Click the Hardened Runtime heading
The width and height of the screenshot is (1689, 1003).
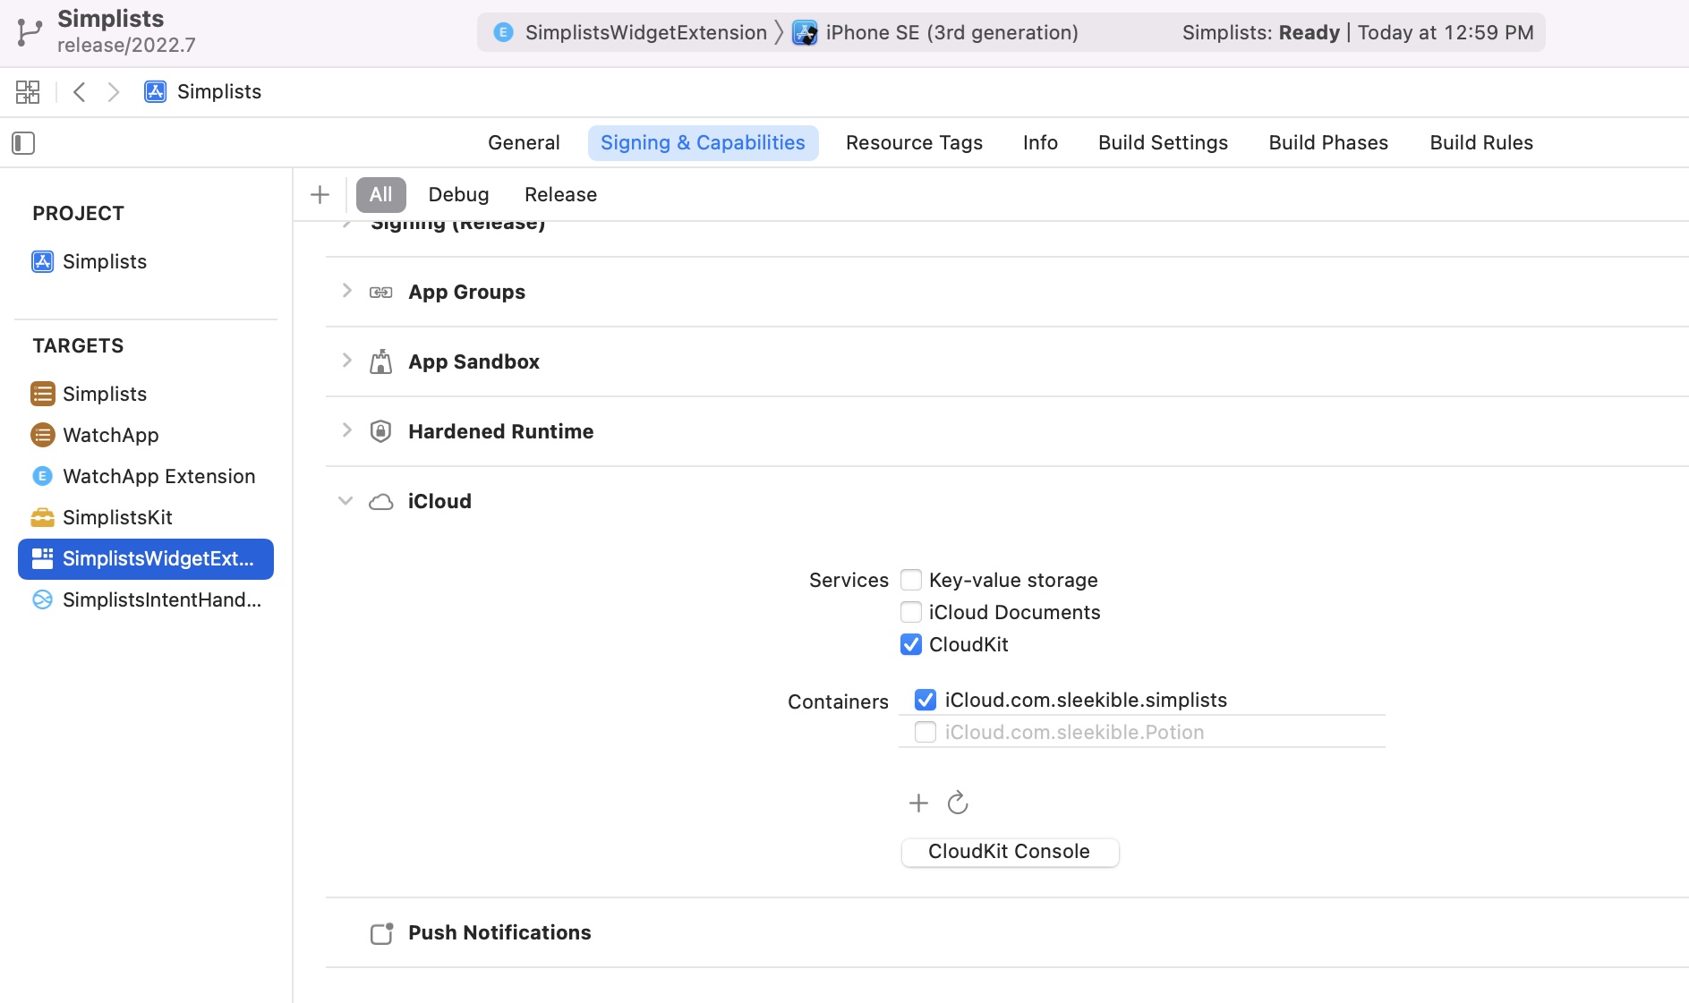pyautogui.click(x=500, y=431)
